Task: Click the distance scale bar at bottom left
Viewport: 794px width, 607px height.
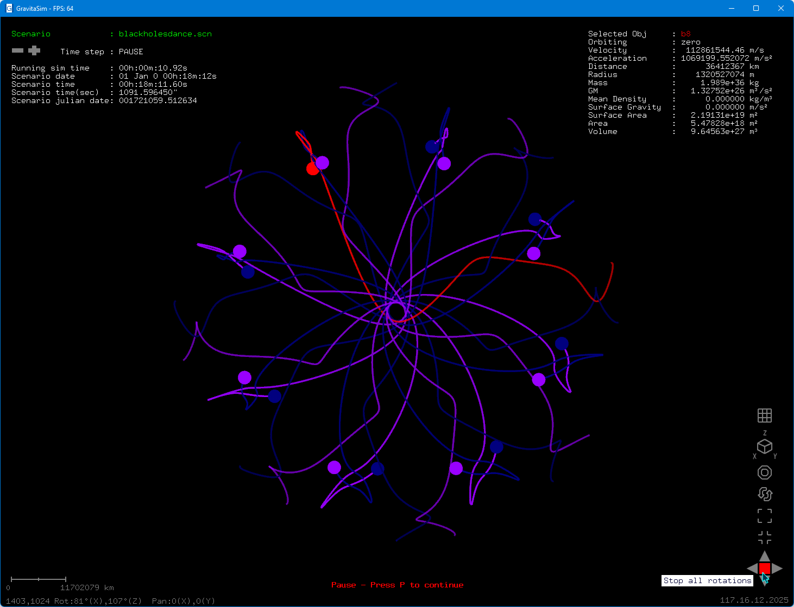Action: [x=38, y=579]
